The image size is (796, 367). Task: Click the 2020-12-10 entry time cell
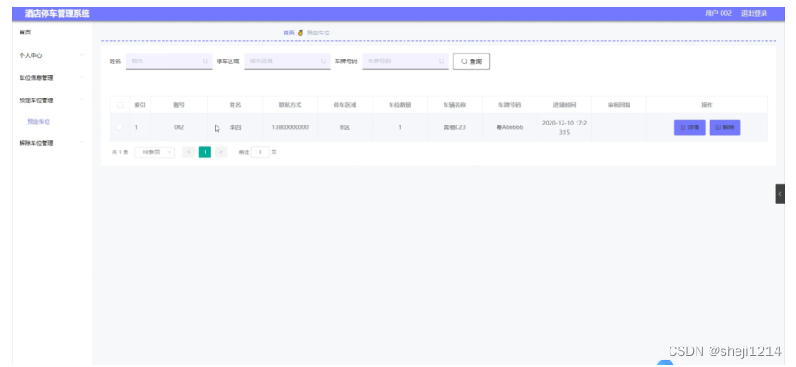(564, 127)
